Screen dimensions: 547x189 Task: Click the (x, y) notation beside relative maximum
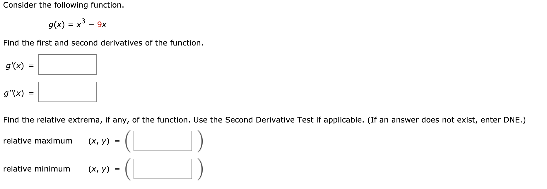(x=98, y=141)
